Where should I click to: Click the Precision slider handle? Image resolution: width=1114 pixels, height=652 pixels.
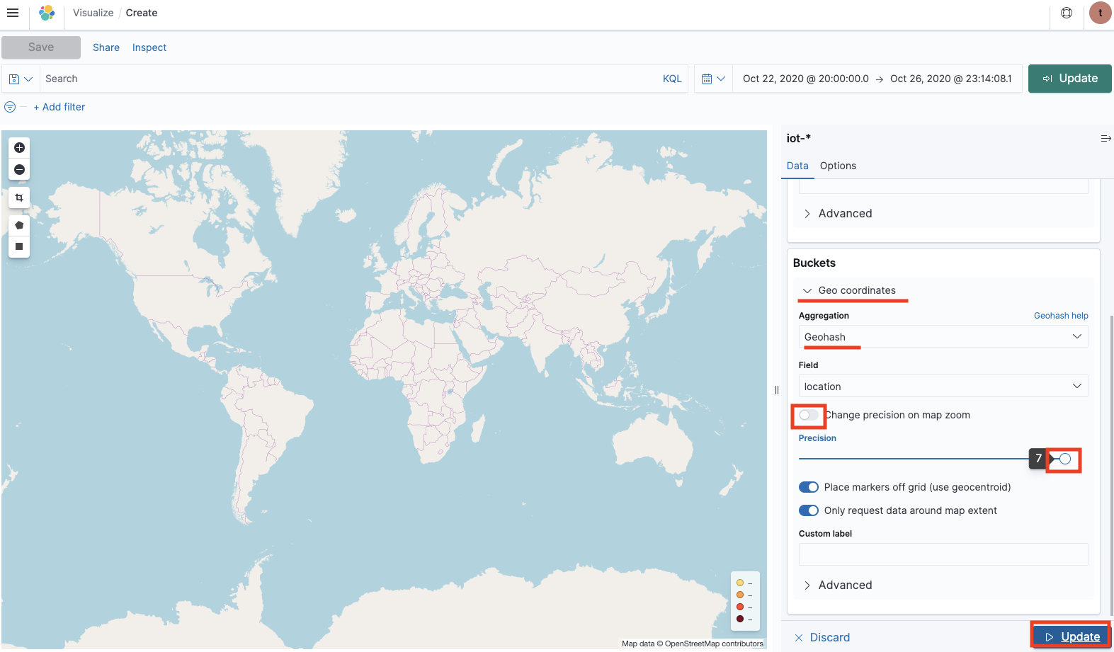click(1064, 459)
